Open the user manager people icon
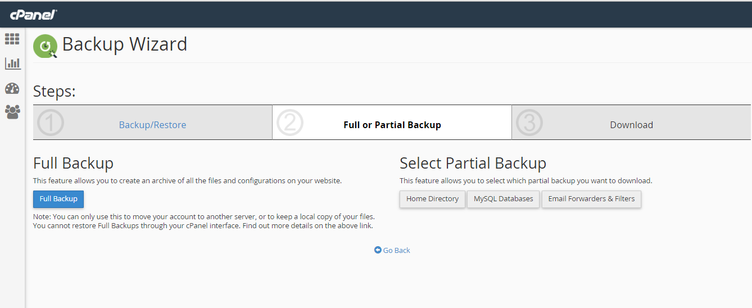 (x=12, y=112)
